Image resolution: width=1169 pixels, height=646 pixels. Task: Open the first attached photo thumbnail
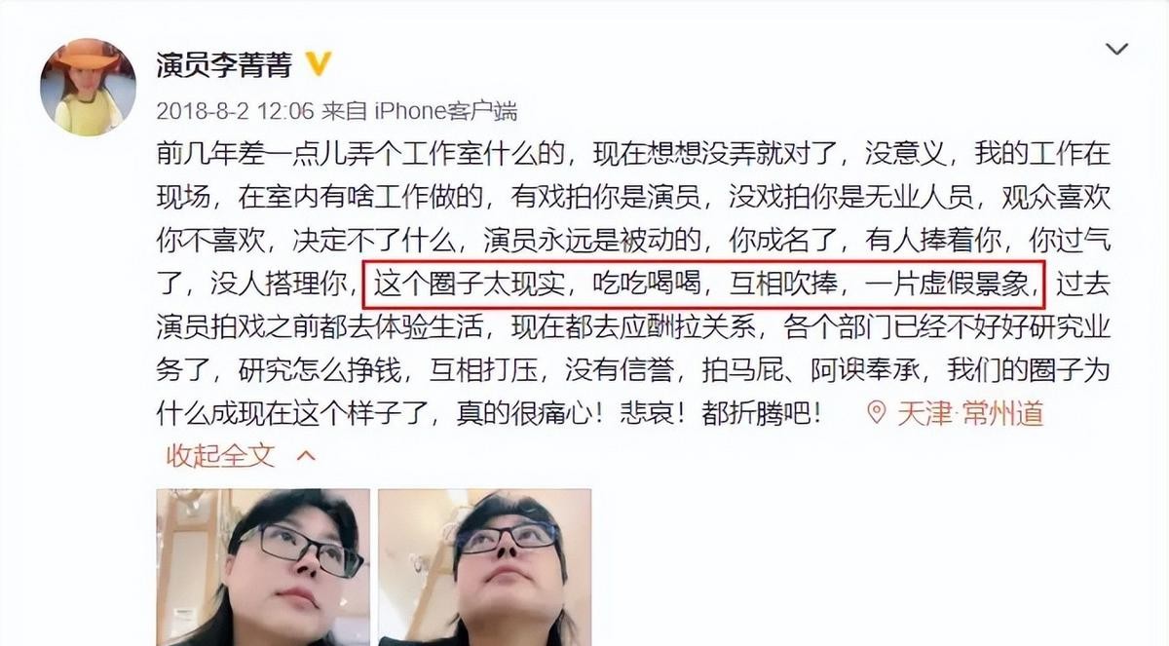263,567
